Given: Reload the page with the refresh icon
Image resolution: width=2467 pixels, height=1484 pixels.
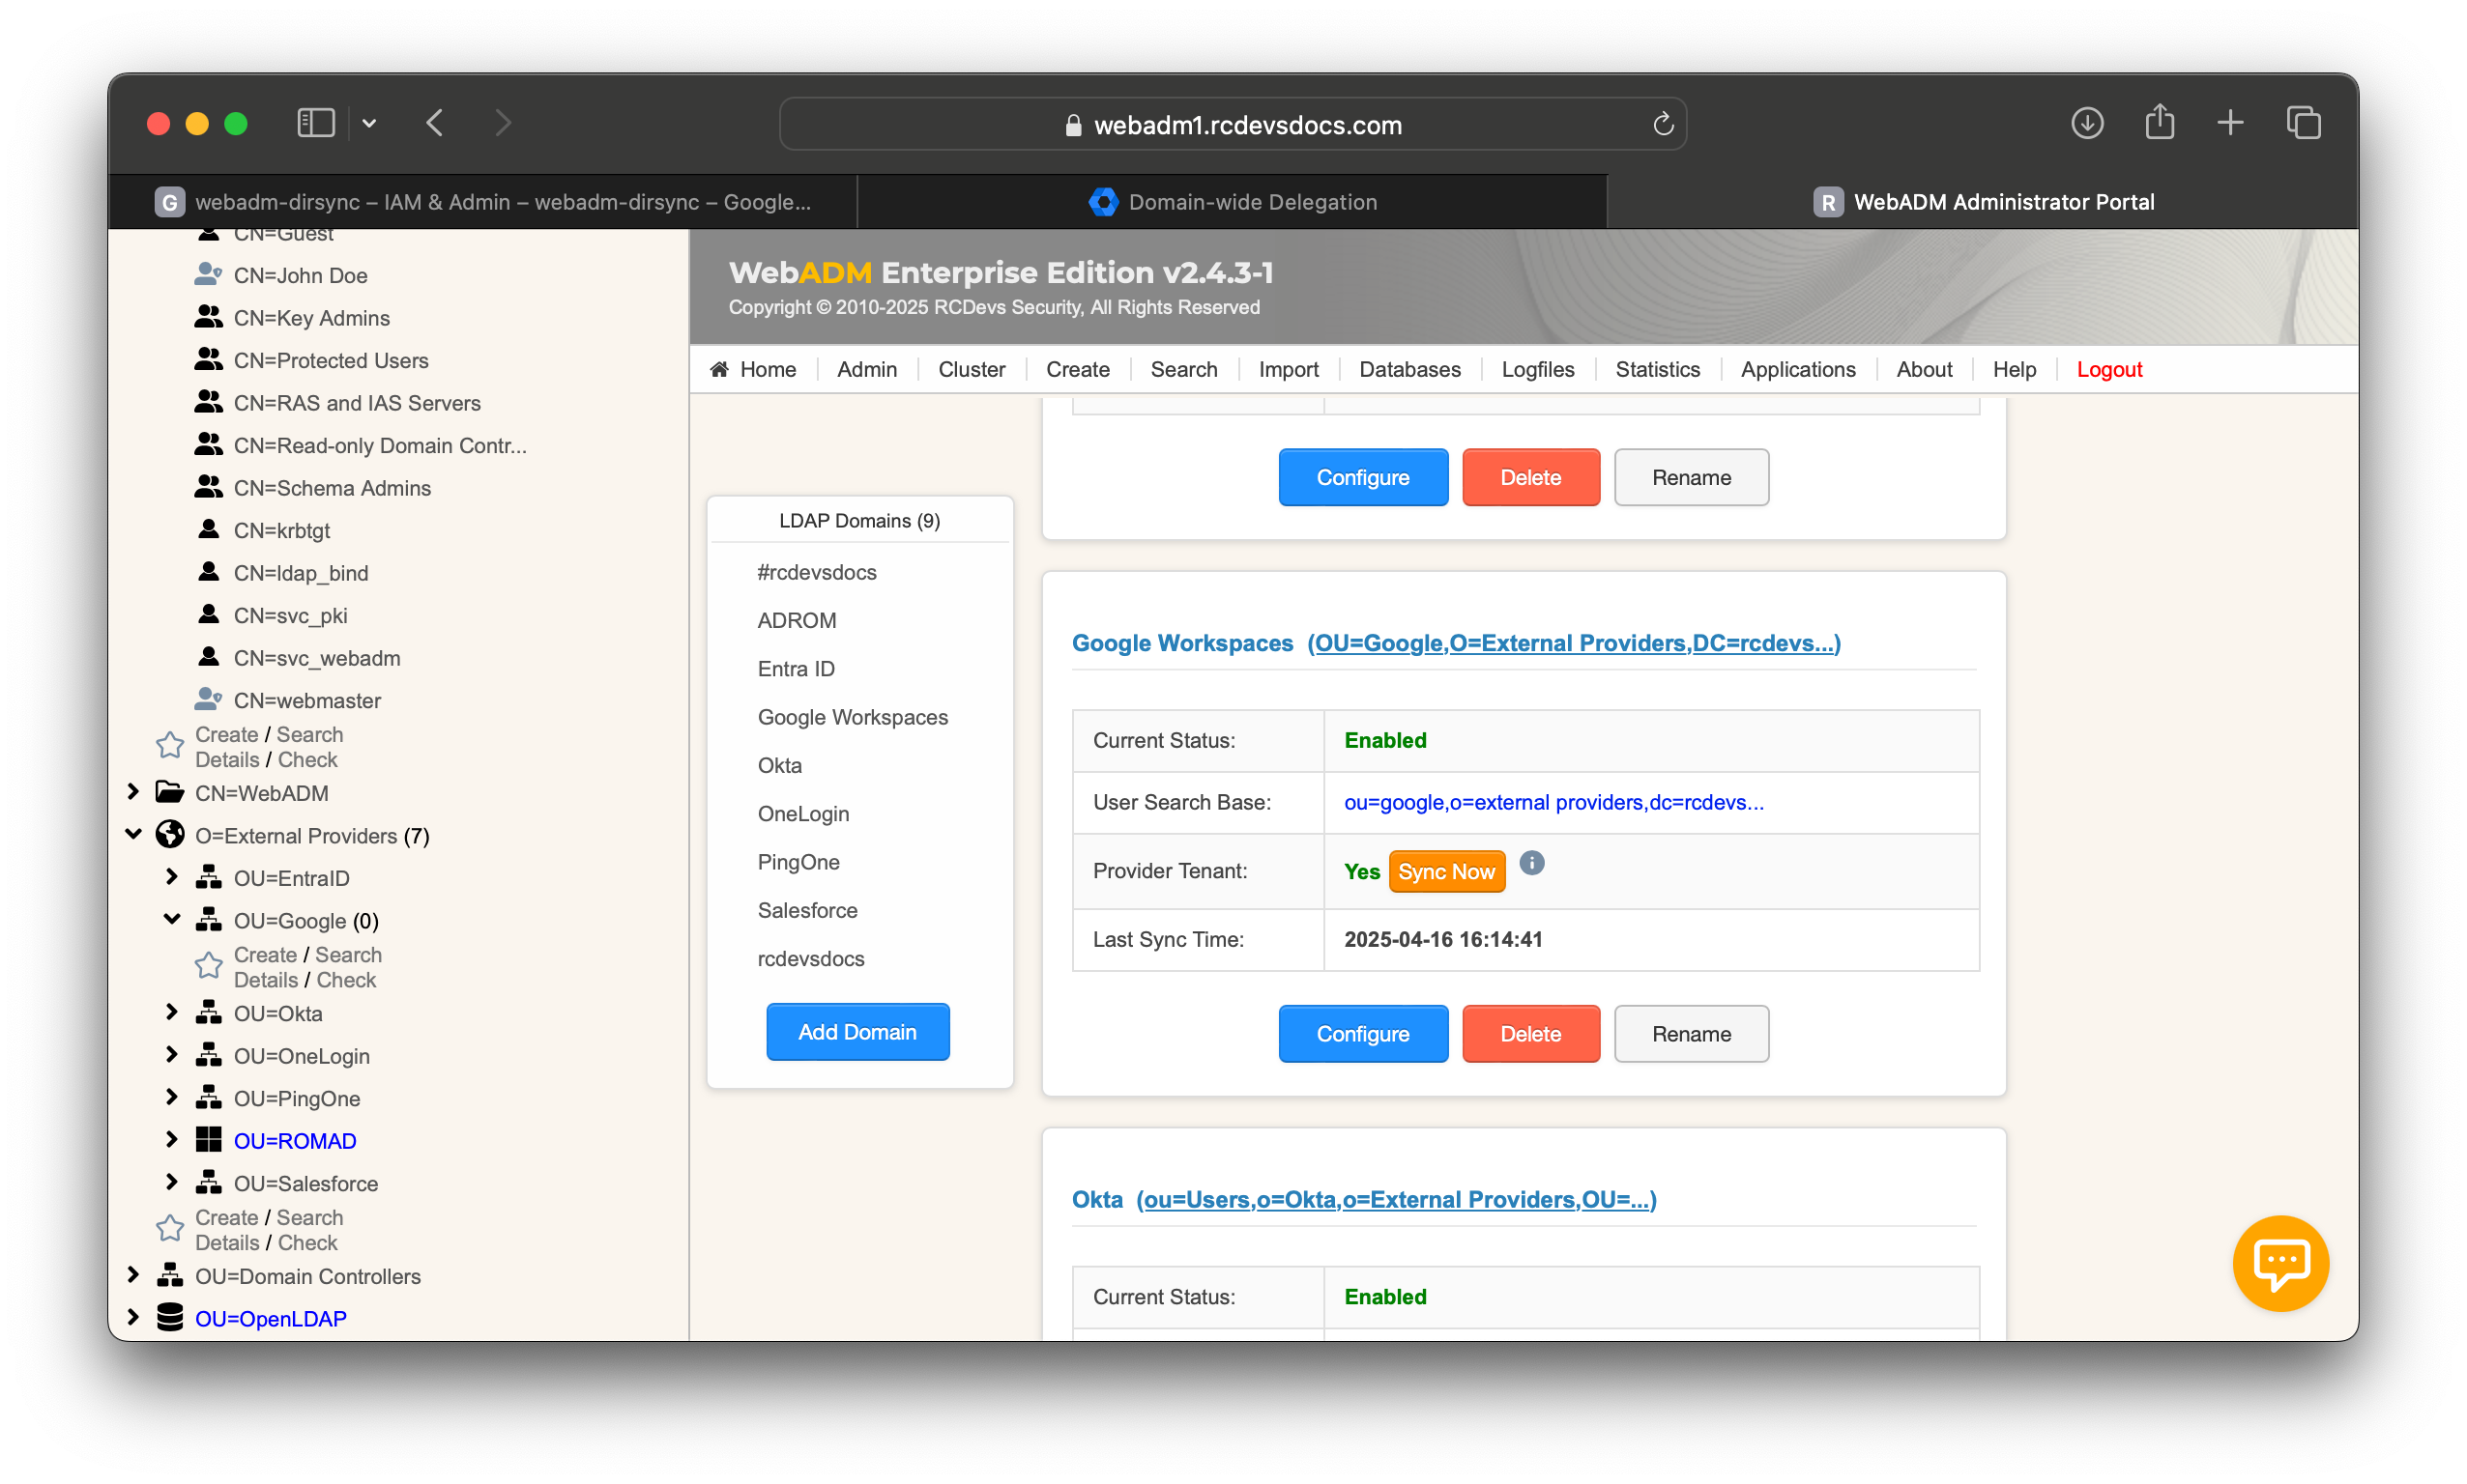Looking at the screenshot, I should (x=1662, y=124).
